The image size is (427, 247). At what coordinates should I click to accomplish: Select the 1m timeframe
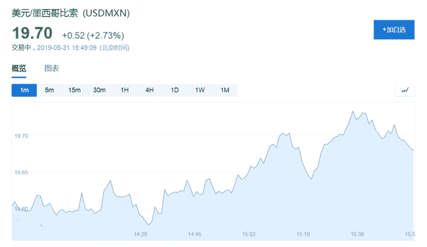(24, 90)
